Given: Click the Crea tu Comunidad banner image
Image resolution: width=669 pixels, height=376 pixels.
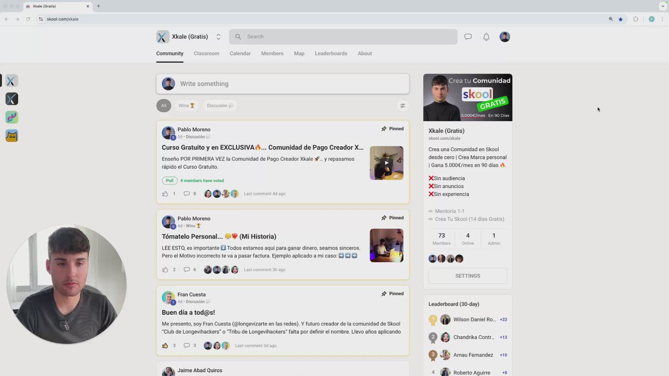Looking at the screenshot, I should pos(468,97).
